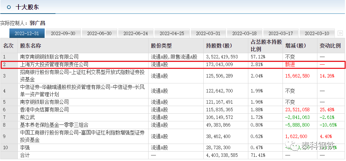Click the 十大股东 section title
Viewport: 346px width, 161px height.
coord(27,7)
